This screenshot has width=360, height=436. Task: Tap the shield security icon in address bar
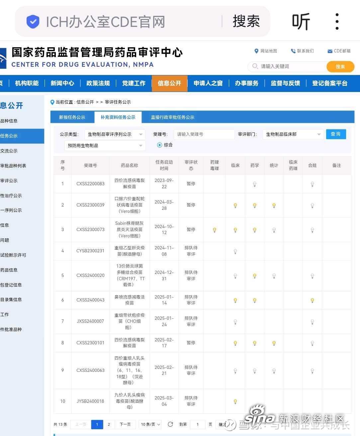[x=33, y=22]
